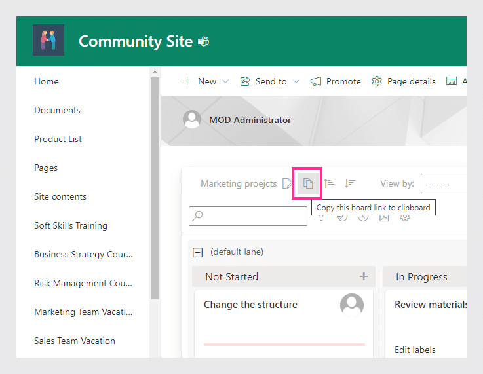Click the Not Started column header
Viewport: 483px width, 374px height.
(x=283, y=276)
